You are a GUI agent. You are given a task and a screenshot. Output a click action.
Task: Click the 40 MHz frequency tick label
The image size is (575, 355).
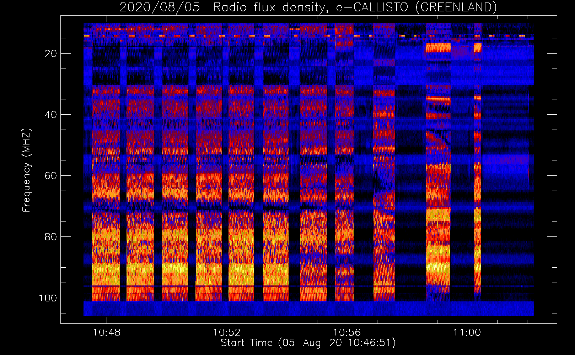51,115
